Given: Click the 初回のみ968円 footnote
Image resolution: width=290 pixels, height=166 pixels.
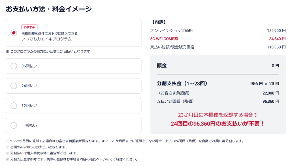Looking at the screenshot, I should [x=39, y=147].
